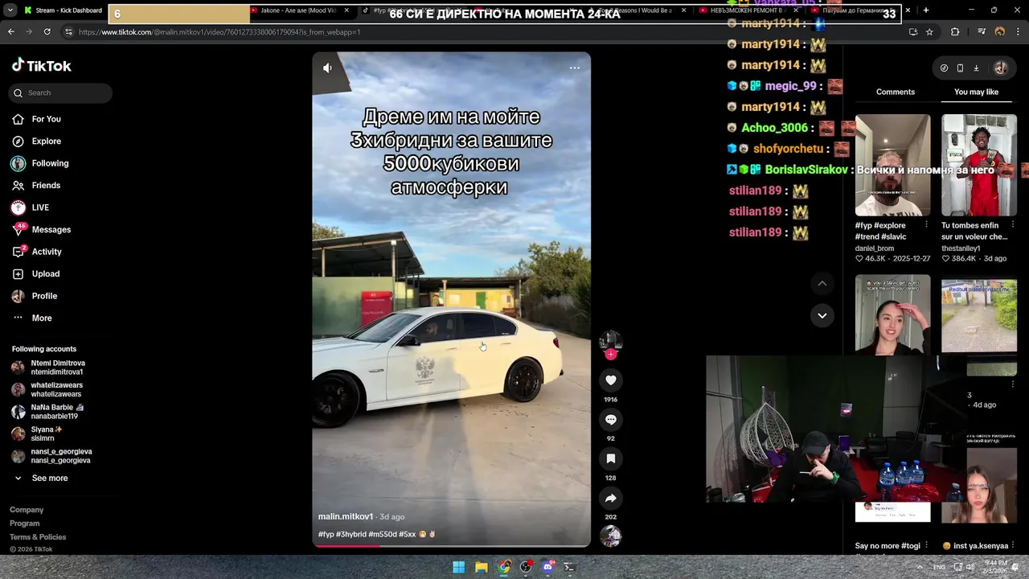Open more options for daniel_brom video
The height and width of the screenshot is (579, 1029).
click(926, 226)
